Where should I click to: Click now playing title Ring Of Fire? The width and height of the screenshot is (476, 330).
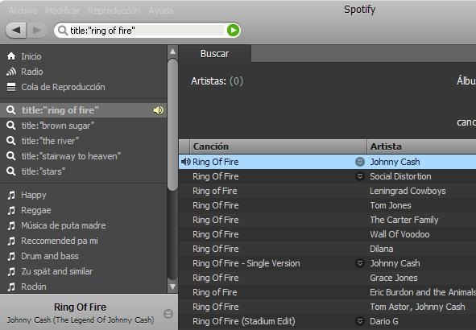coord(81,307)
